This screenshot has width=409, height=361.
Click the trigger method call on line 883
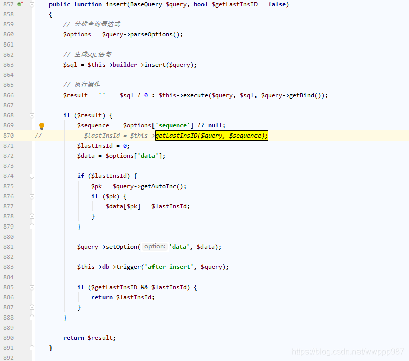click(x=128, y=267)
